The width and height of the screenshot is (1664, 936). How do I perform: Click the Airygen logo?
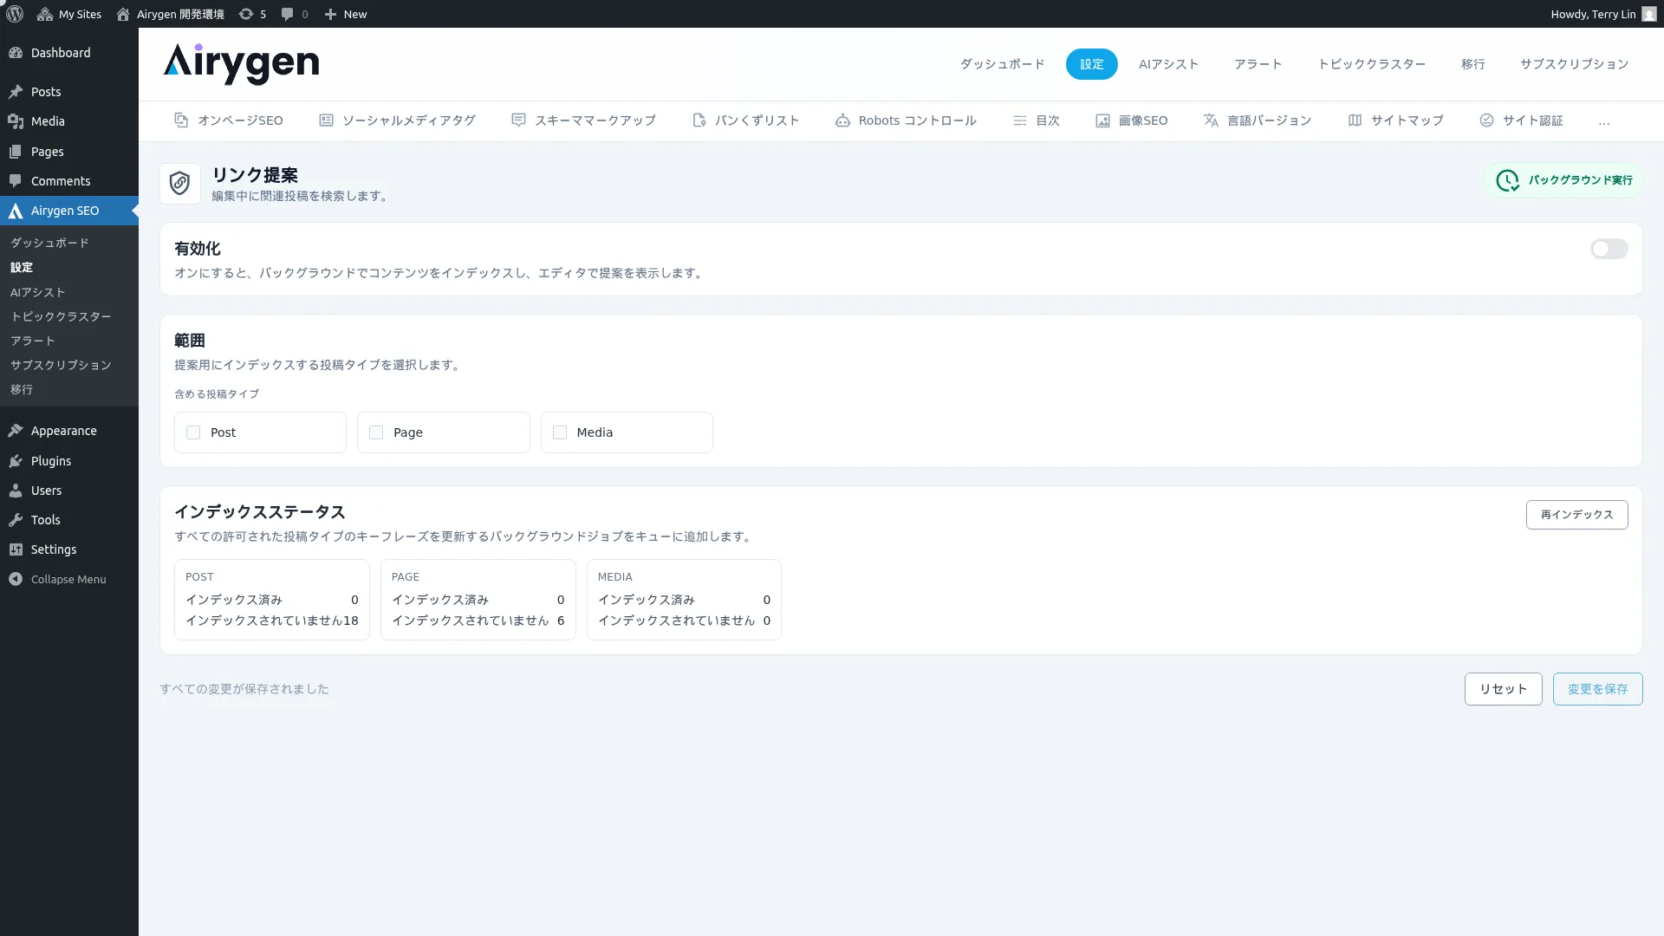241,63
